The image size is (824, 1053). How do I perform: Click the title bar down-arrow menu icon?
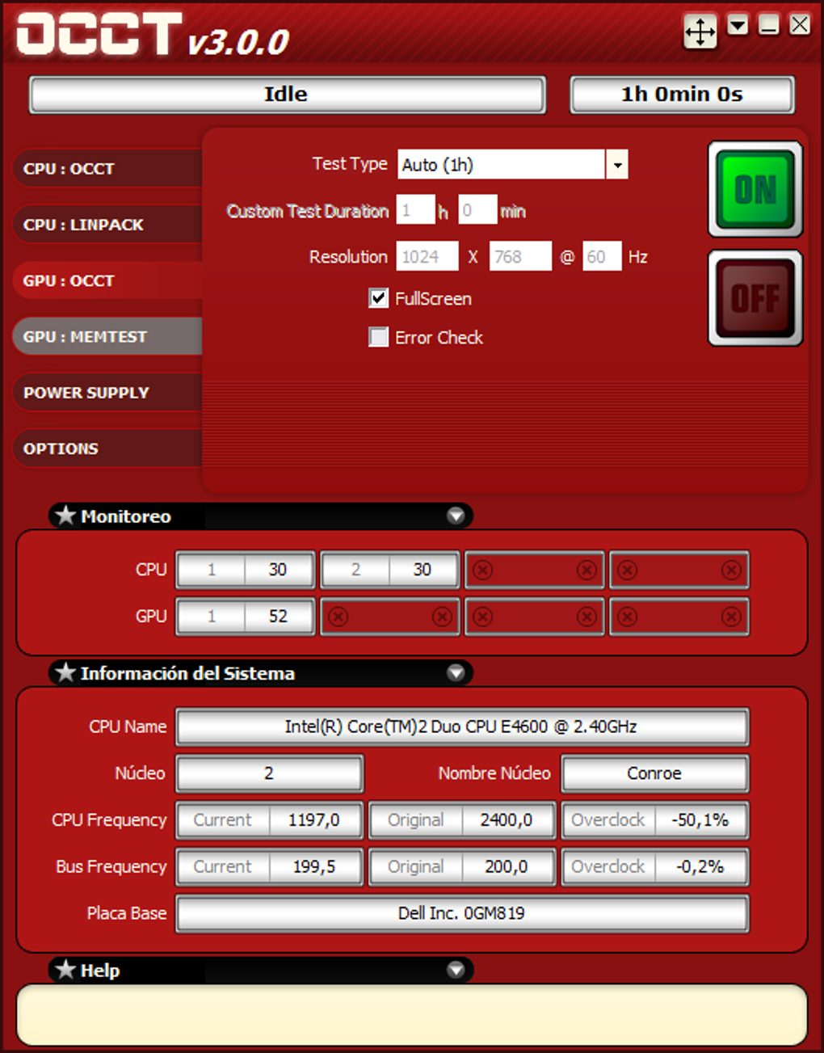738,25
